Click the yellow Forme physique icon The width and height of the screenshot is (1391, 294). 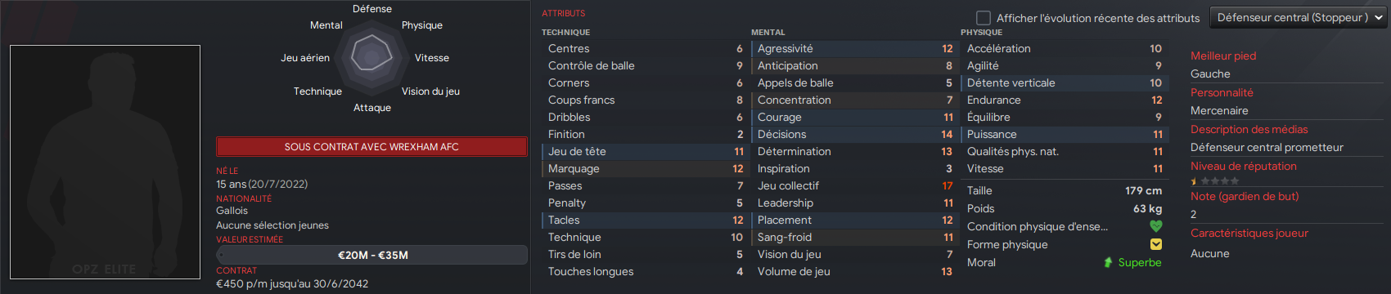pos(1155,244)
